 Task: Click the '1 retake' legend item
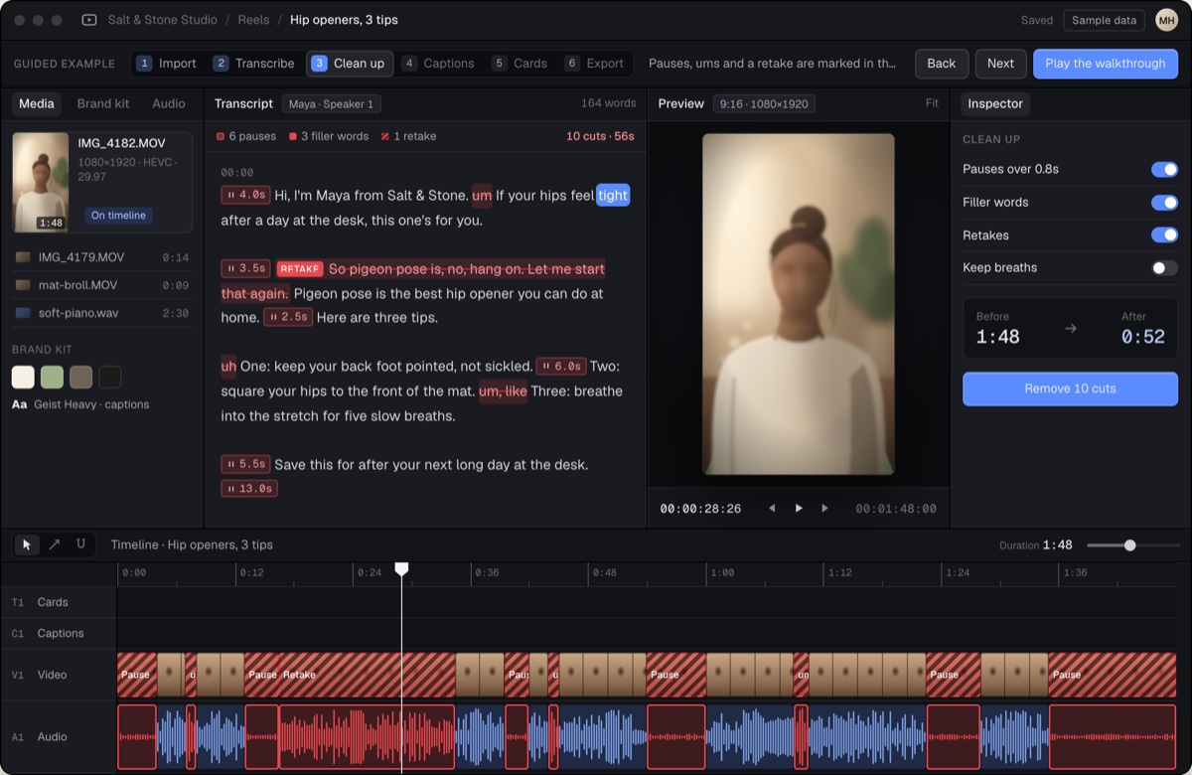(408, 136)
